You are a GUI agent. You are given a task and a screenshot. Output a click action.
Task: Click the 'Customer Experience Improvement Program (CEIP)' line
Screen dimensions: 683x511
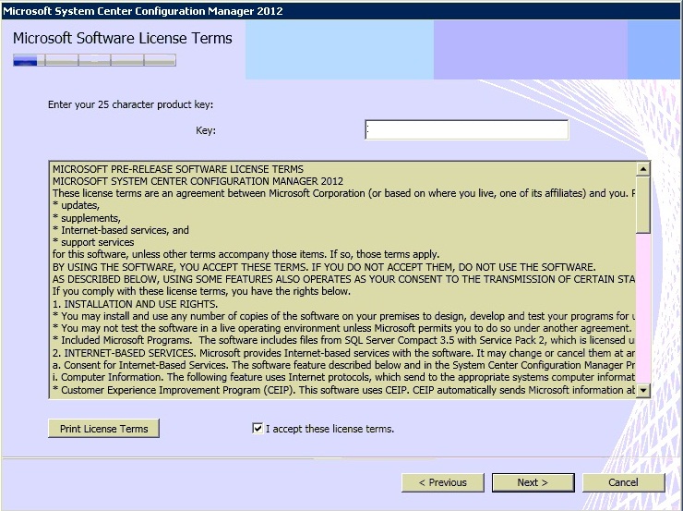tap(343, 390)
